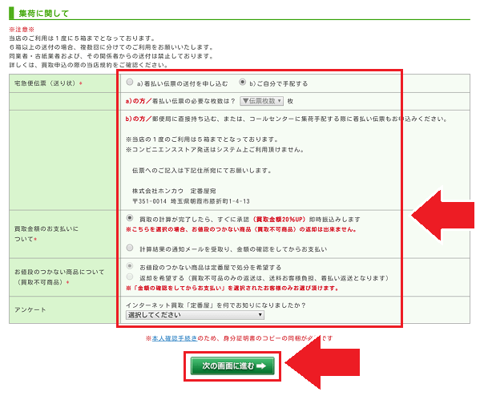Screen dimensions: 480x396
Task: Click the large red arrow beside the form
Action: pos(442,216)
